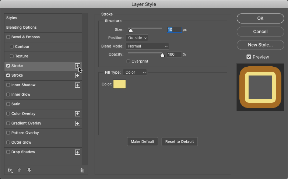Click the Make Default button
288x179 pixels.
[x=143, y=142]
